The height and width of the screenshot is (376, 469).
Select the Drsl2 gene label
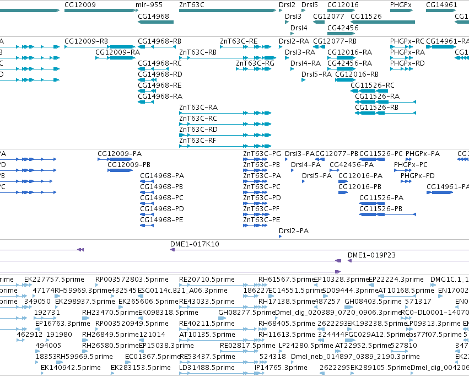[287, 5]
